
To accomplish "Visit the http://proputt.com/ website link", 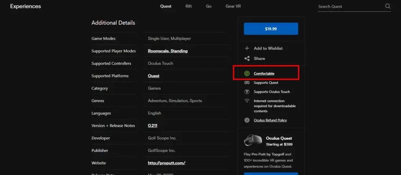I will click(166, 163).
